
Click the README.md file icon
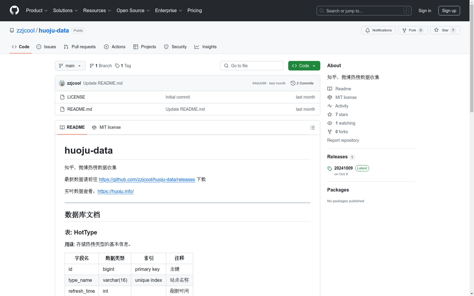click(x=62, y=109)
